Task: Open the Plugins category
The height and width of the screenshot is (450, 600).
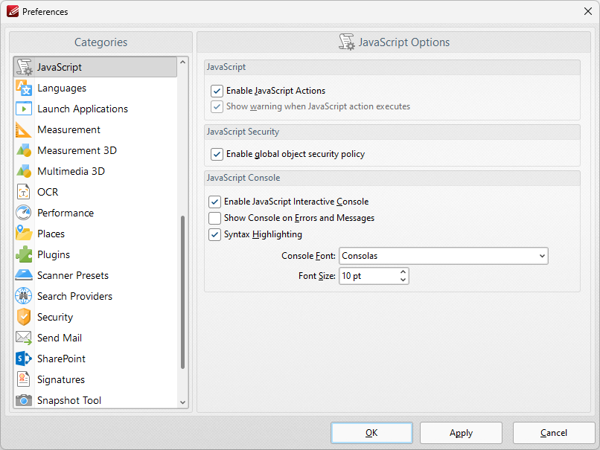Action: (95, 254)
